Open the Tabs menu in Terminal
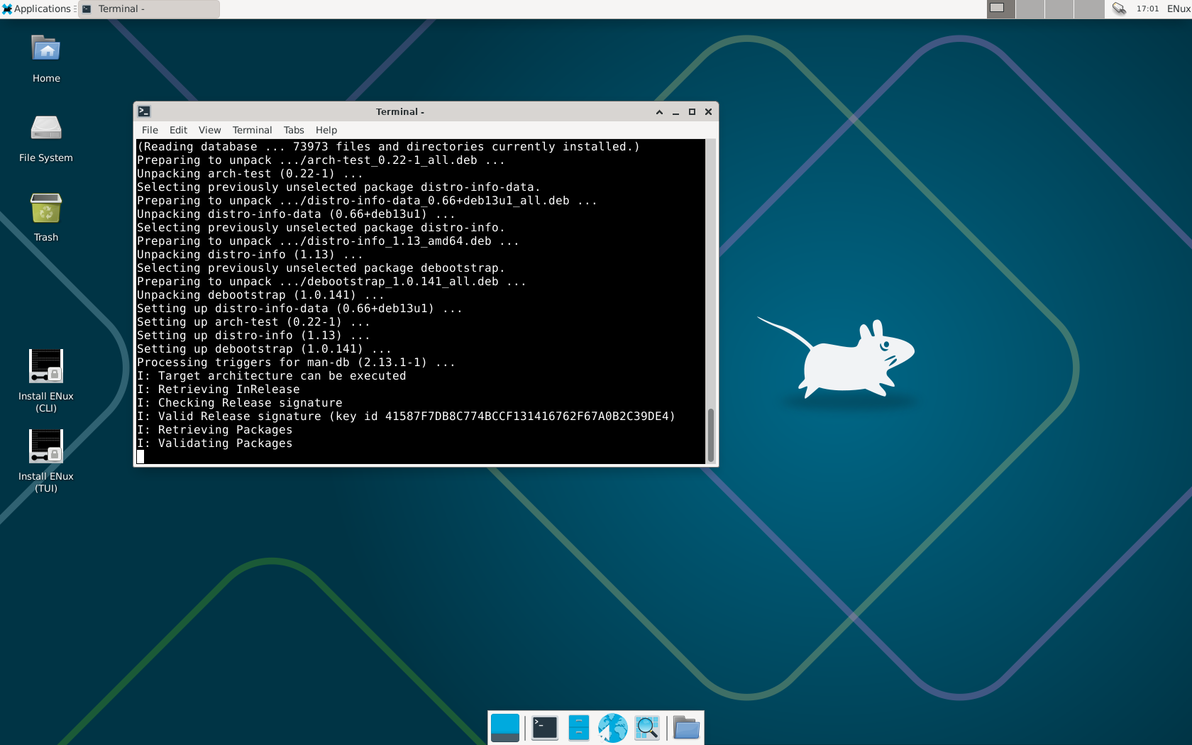Viewport: 1192px width, 745px height. click(x=294, y=130)
